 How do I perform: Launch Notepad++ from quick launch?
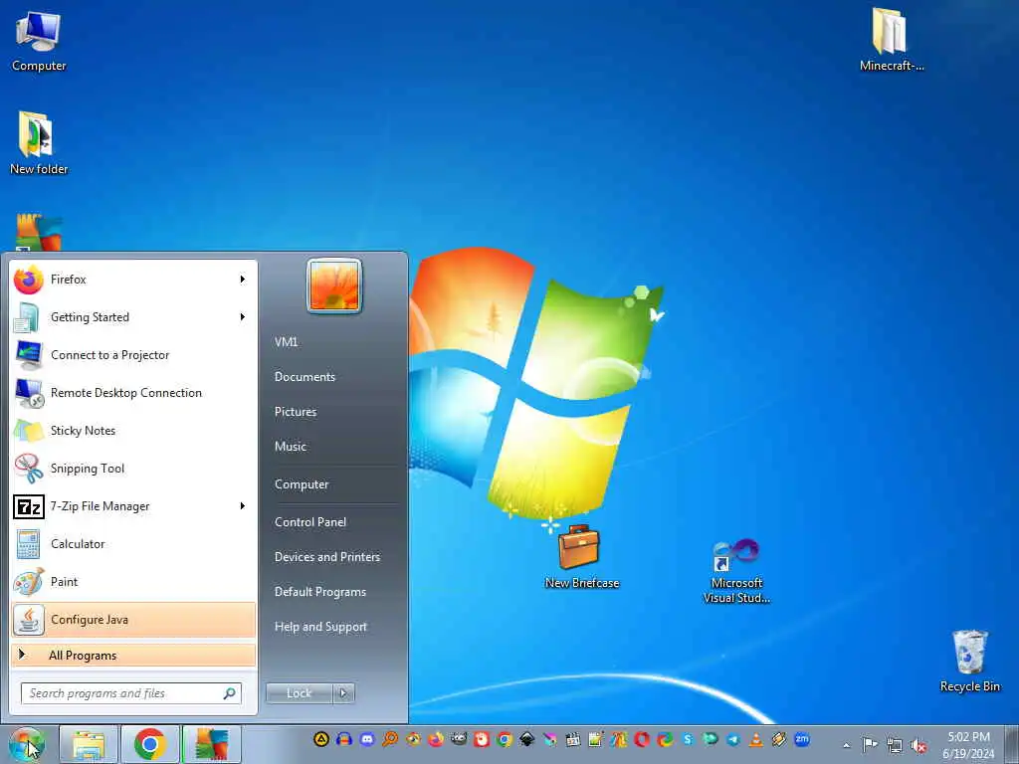(596, 739)
